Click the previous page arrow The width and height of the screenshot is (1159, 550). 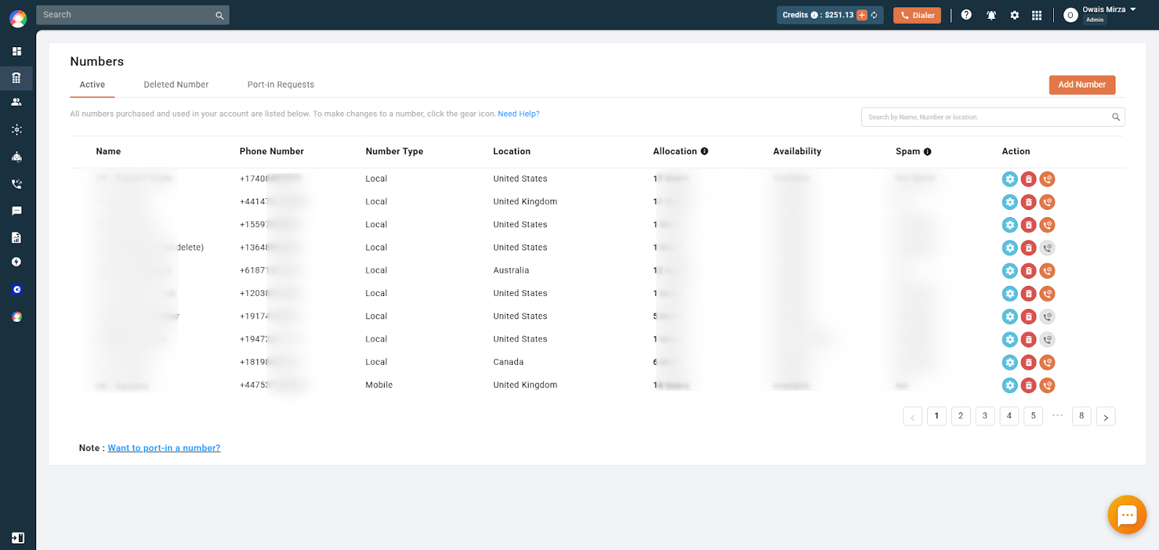coord(913,416)
